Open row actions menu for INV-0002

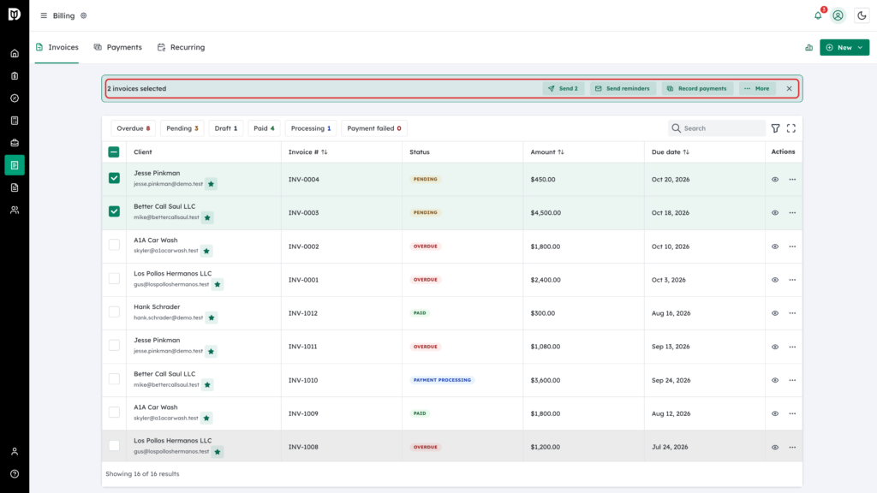point(792,246)
